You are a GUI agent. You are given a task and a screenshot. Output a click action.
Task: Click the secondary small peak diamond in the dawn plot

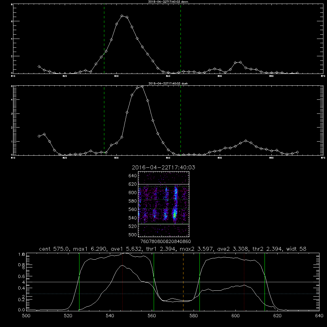(240, 62)
